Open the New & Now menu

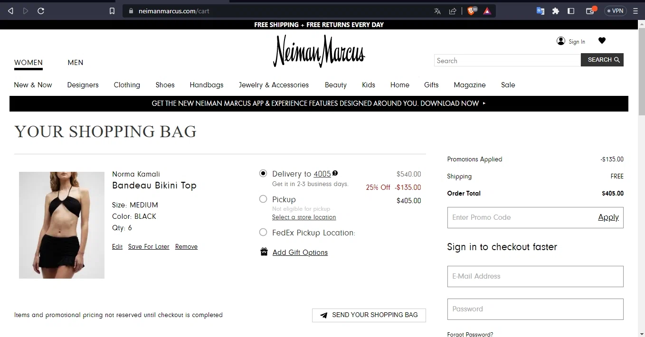pyautogui.click(x=33, y=85)
